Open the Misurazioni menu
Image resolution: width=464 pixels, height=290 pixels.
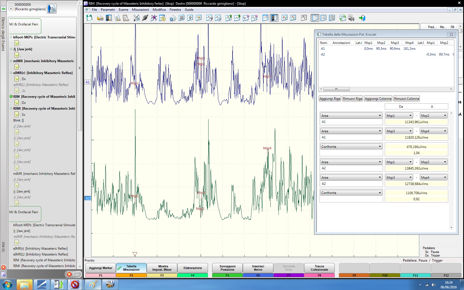[140, 10]
